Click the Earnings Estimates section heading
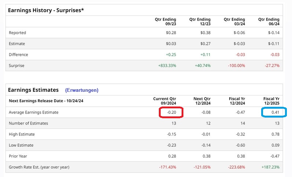Screen dimensions: 292x177 (33, 90)
